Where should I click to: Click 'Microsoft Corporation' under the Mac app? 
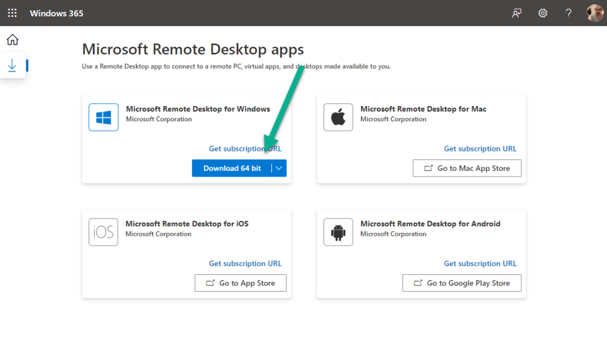(x=393, y=119)
